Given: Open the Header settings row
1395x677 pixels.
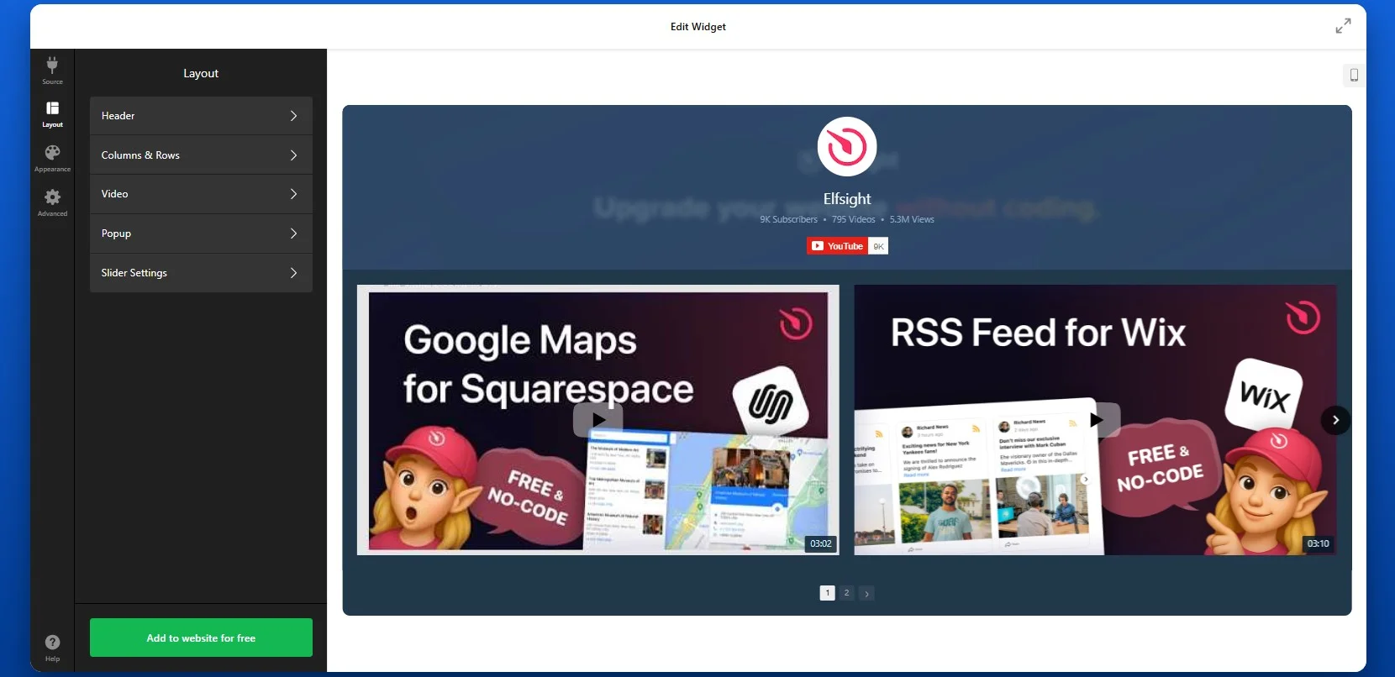Looking at the screenshot, I should click(201, 116).
